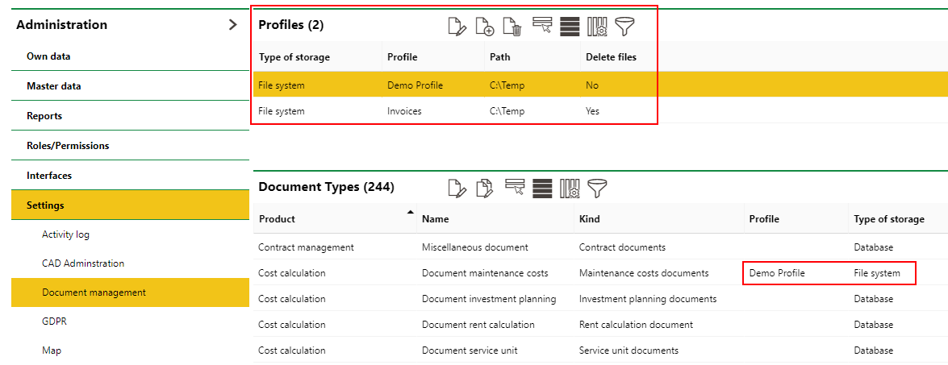
Task: Click File system cell in Document Types table
Action: point(877,272)
